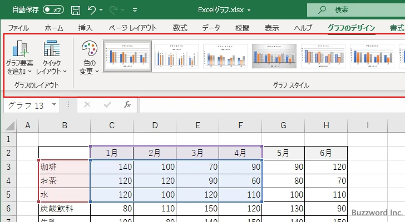
Task: Select the first chart style thumbnail
Action: pyautogui.click(x=127, y=56)
